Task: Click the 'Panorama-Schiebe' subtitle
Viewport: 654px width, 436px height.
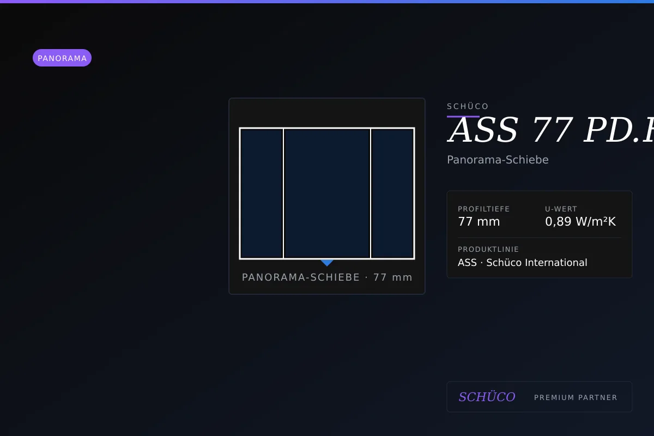Action: pos(498,160)
